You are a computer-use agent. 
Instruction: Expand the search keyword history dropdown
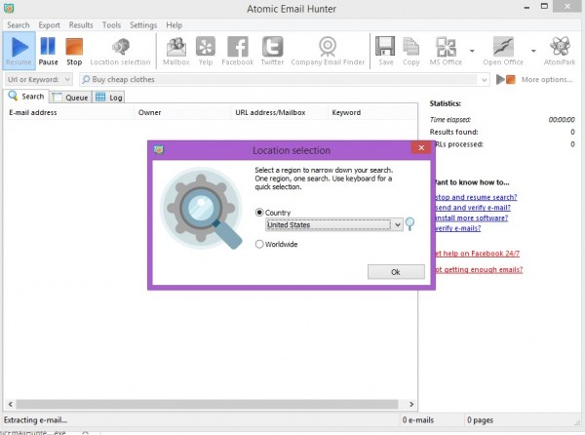click(484, 79)
